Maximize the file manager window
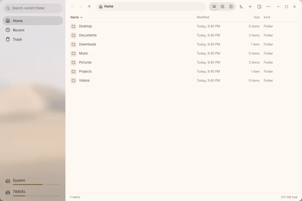This screenshot has width=302, height=201. pos(286,7)
